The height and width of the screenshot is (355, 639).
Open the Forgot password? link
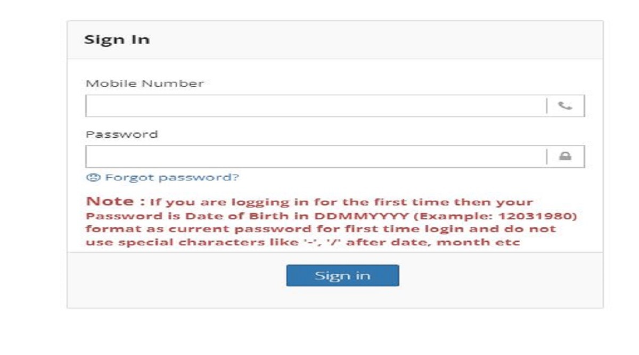point(172,177)
